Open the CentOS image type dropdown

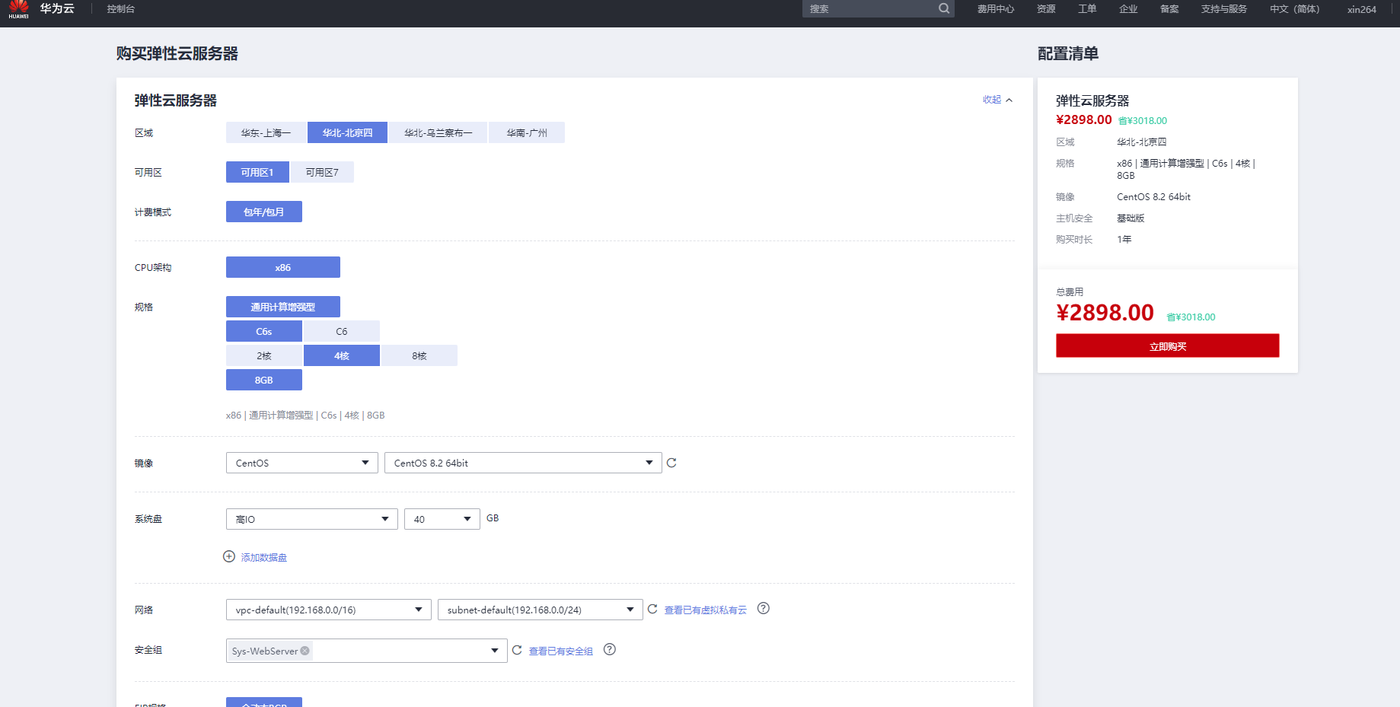click(302, 463)
